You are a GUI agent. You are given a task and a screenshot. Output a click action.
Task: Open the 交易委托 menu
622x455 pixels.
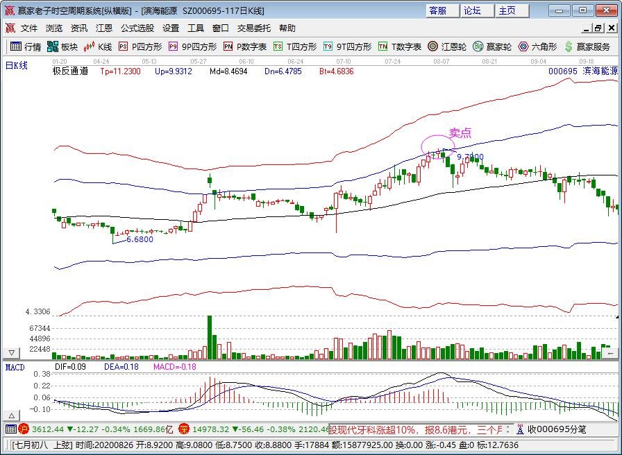click(254, 28)
